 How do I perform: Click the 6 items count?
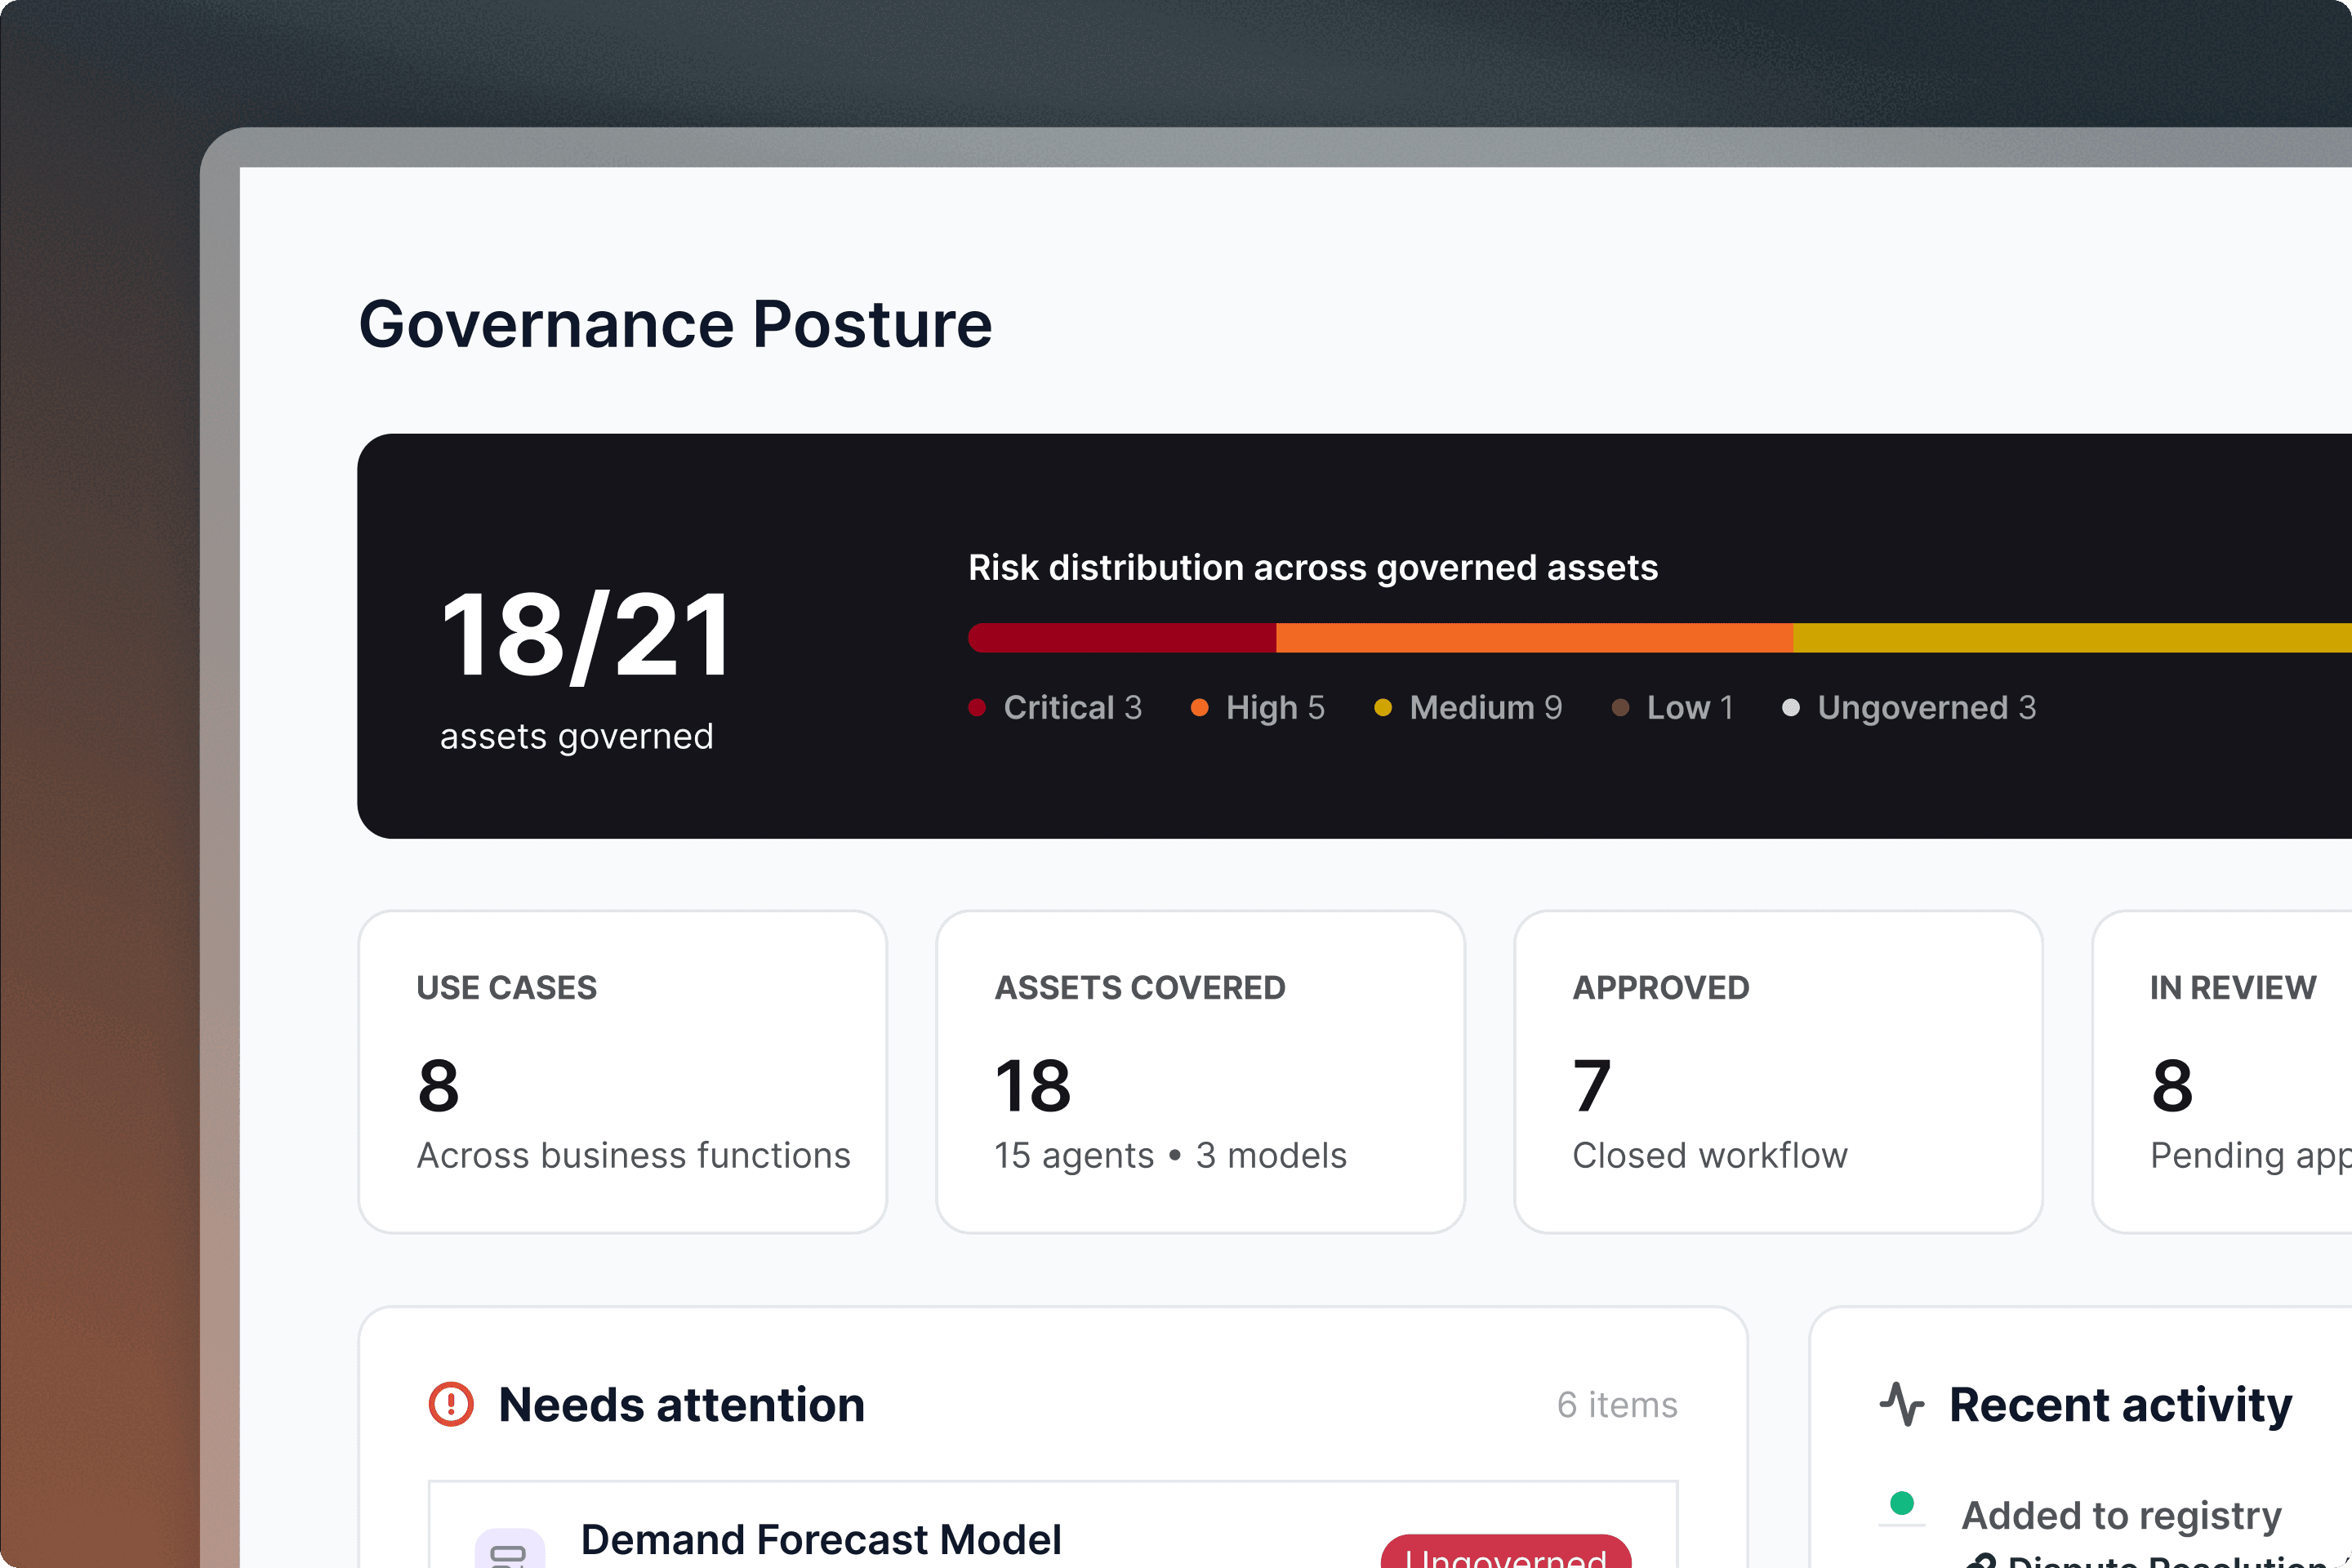pos(1617,1405)
